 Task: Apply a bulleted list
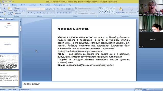click(x=58, y=9)
